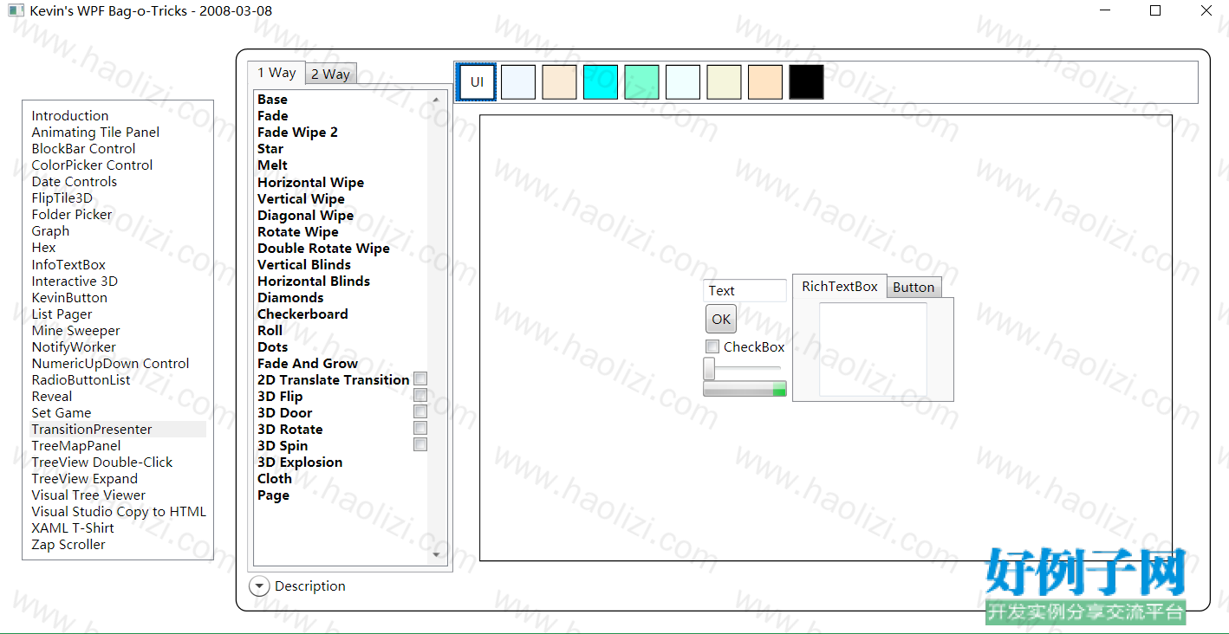The height and width of the screenshot is (634, 1229).
Task: Expand the Description panel arrow
Action: pos(259,586)
